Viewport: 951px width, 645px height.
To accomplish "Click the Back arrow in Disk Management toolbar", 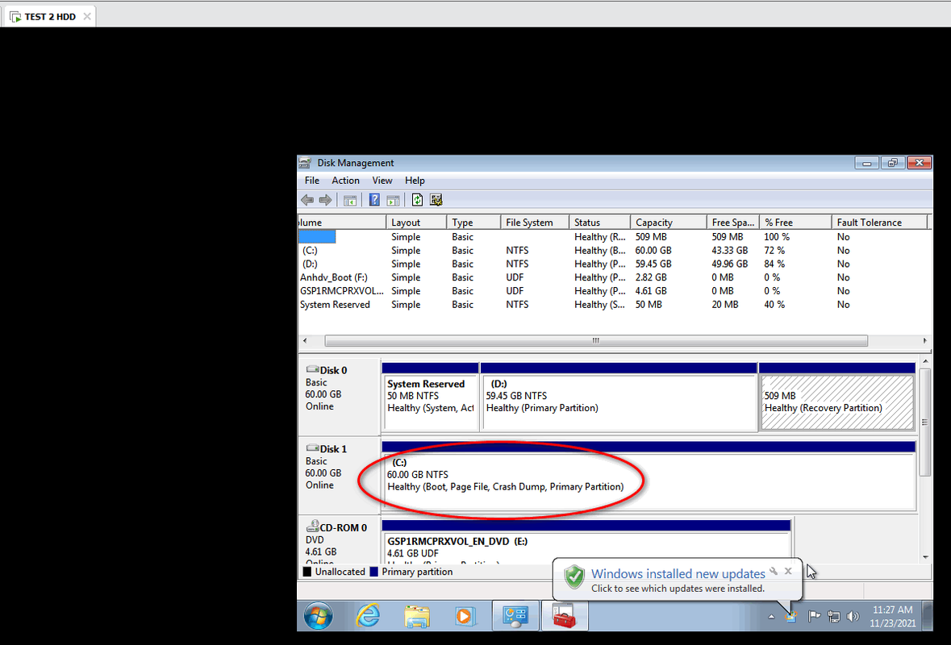I will pyautogui.click(x=307, y=200).
